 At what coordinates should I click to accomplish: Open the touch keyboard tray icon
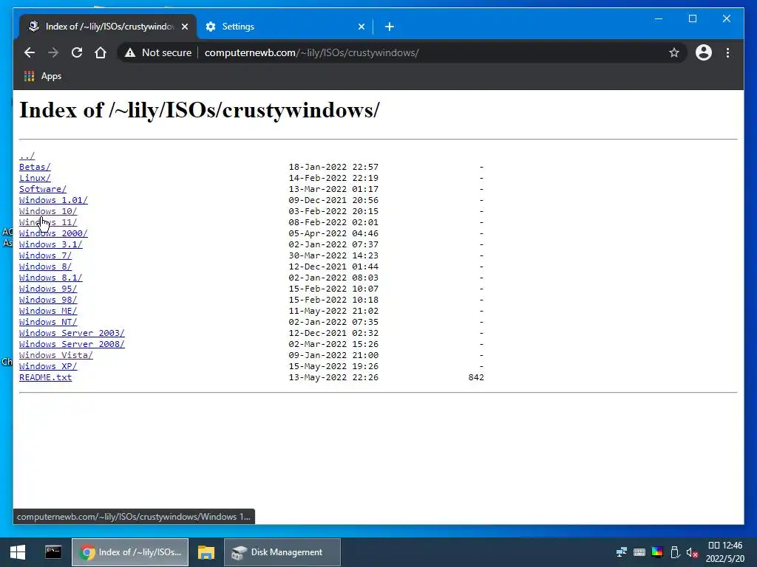(x=639, y=552)
